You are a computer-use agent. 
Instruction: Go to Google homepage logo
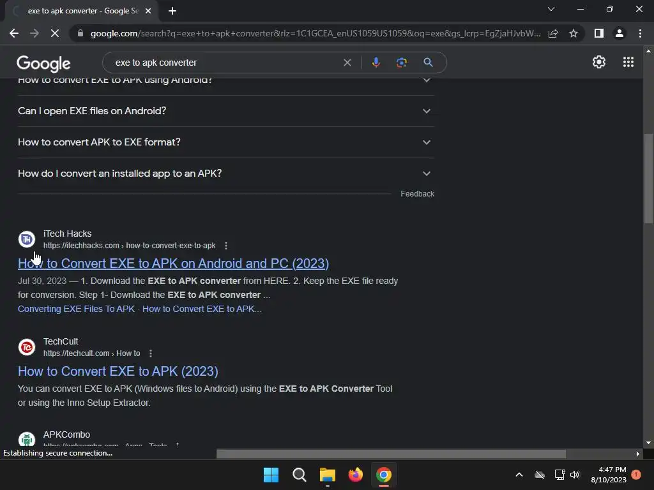[43, 64]
